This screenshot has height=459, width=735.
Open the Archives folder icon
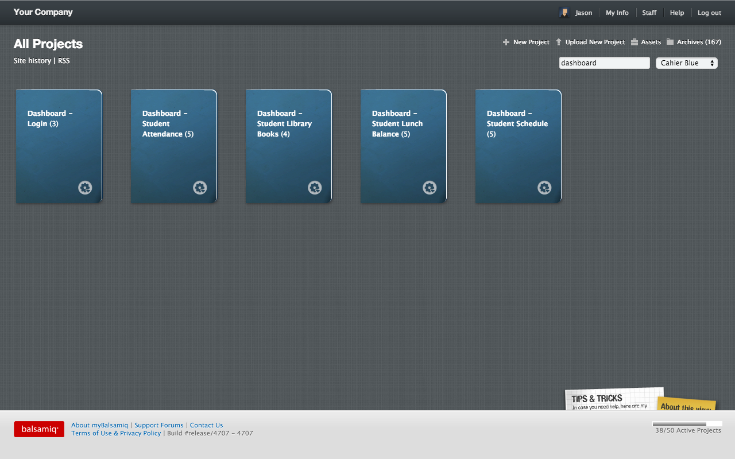pos(670,42)
